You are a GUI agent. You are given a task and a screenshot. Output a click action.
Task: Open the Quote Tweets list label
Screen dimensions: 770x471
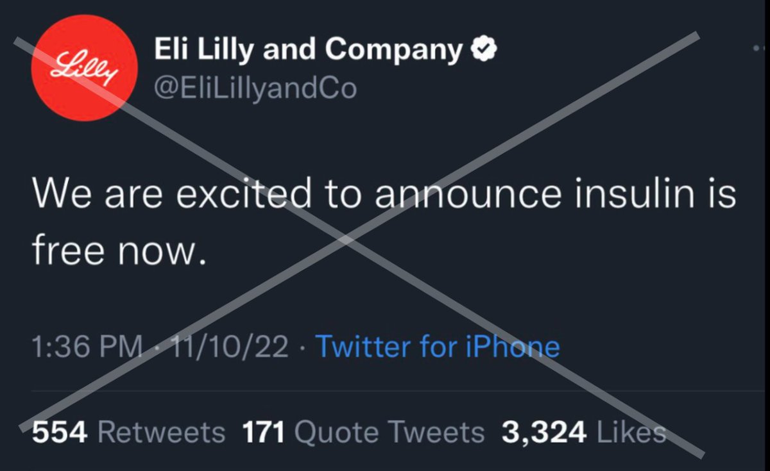389,433
